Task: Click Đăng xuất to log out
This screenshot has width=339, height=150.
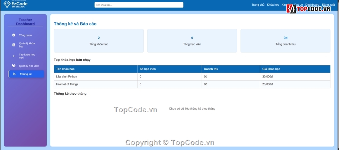Action: pos(328,5)
